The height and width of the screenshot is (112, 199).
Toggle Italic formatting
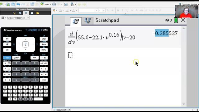(x=123, y=10)
